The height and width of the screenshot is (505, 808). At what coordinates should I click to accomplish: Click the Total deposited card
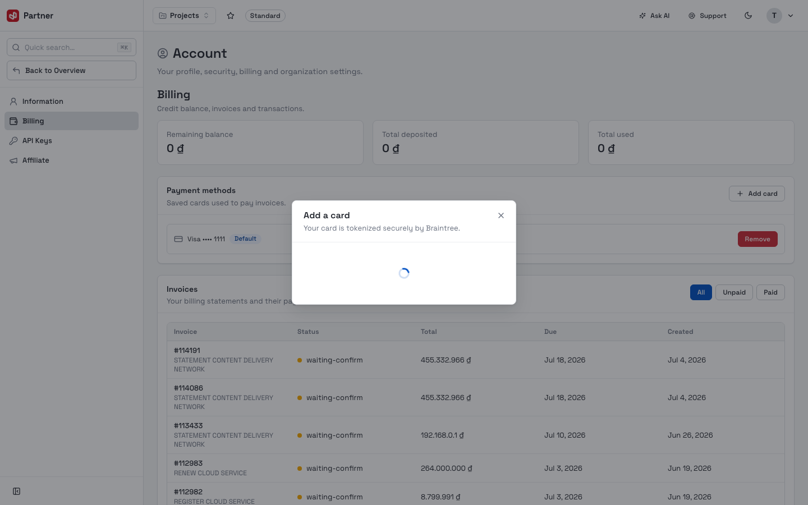pos(476,143)
